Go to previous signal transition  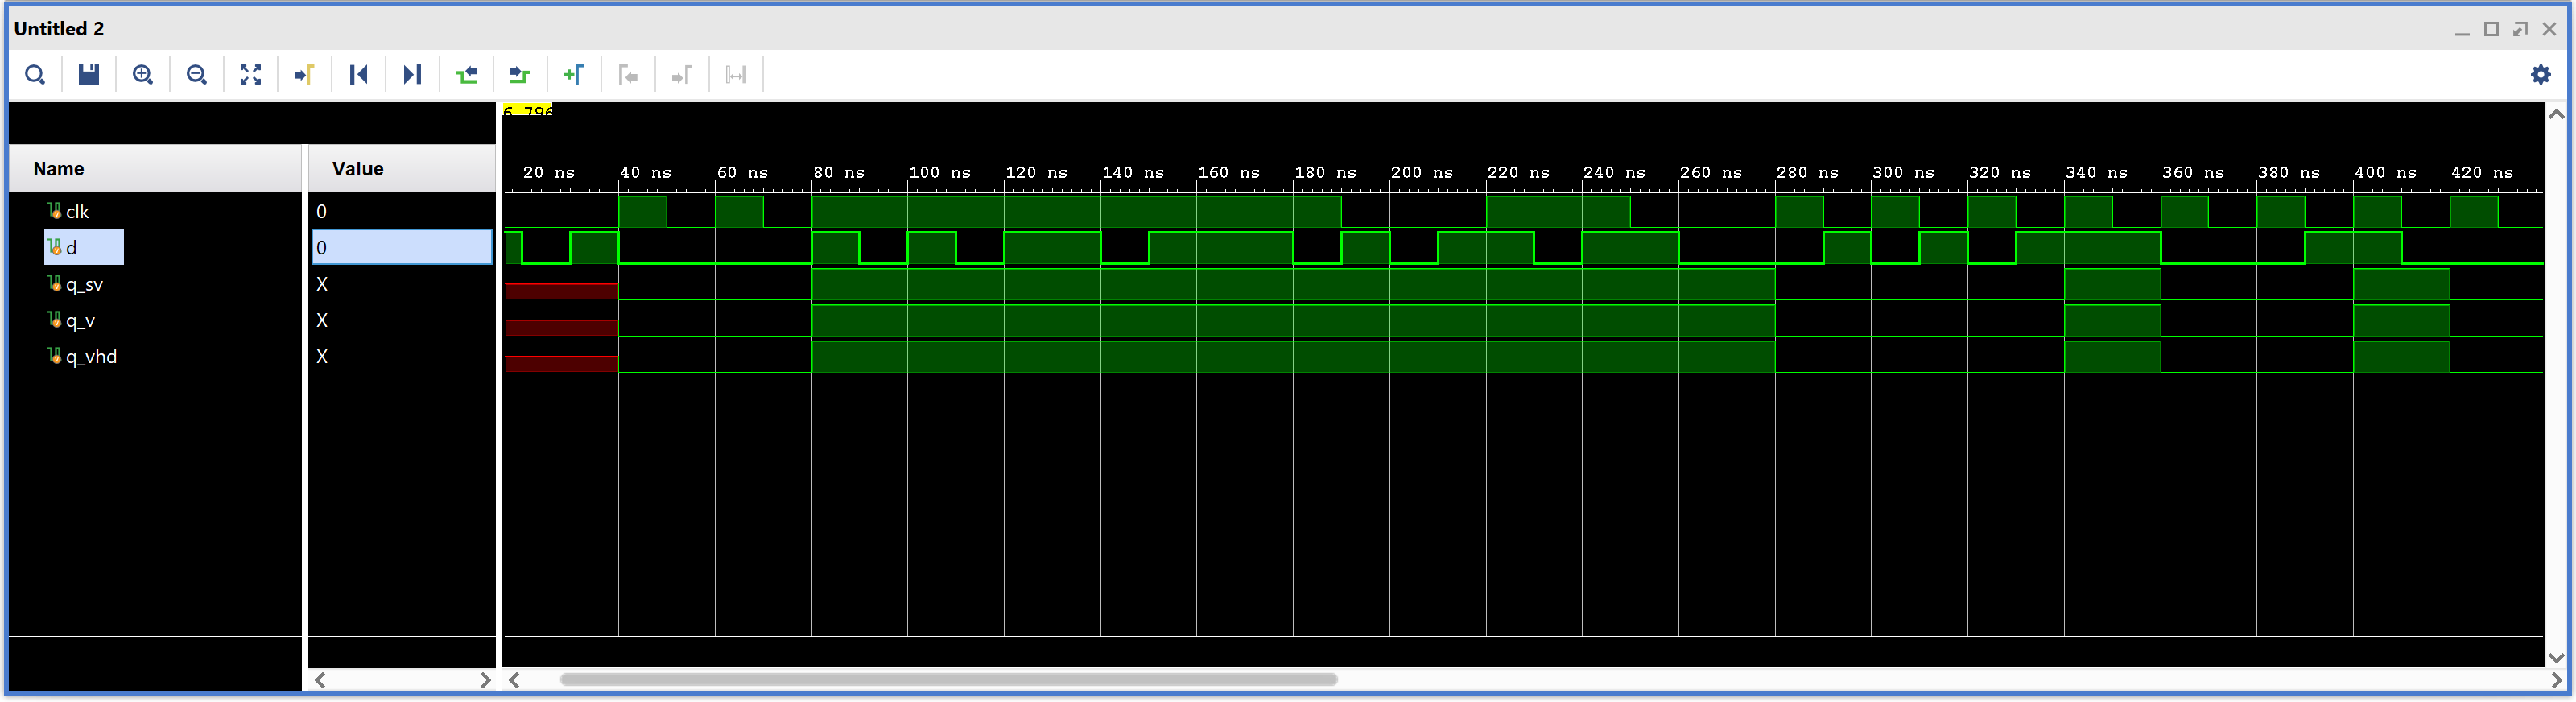466,75
